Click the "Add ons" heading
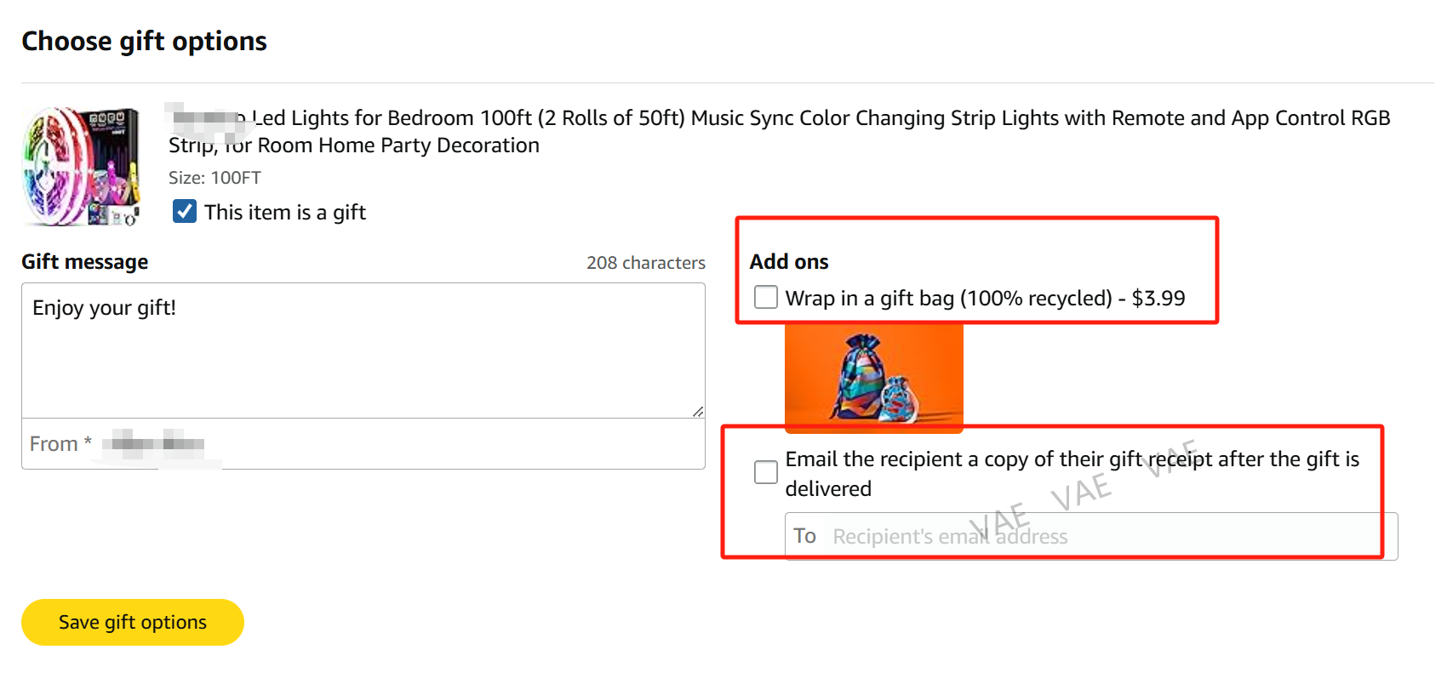This screenshot has width=1447, height=684. [x=789, y=262]
